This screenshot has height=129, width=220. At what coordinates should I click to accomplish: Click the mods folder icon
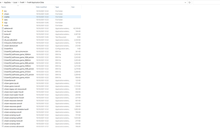(x=3, y=26)
